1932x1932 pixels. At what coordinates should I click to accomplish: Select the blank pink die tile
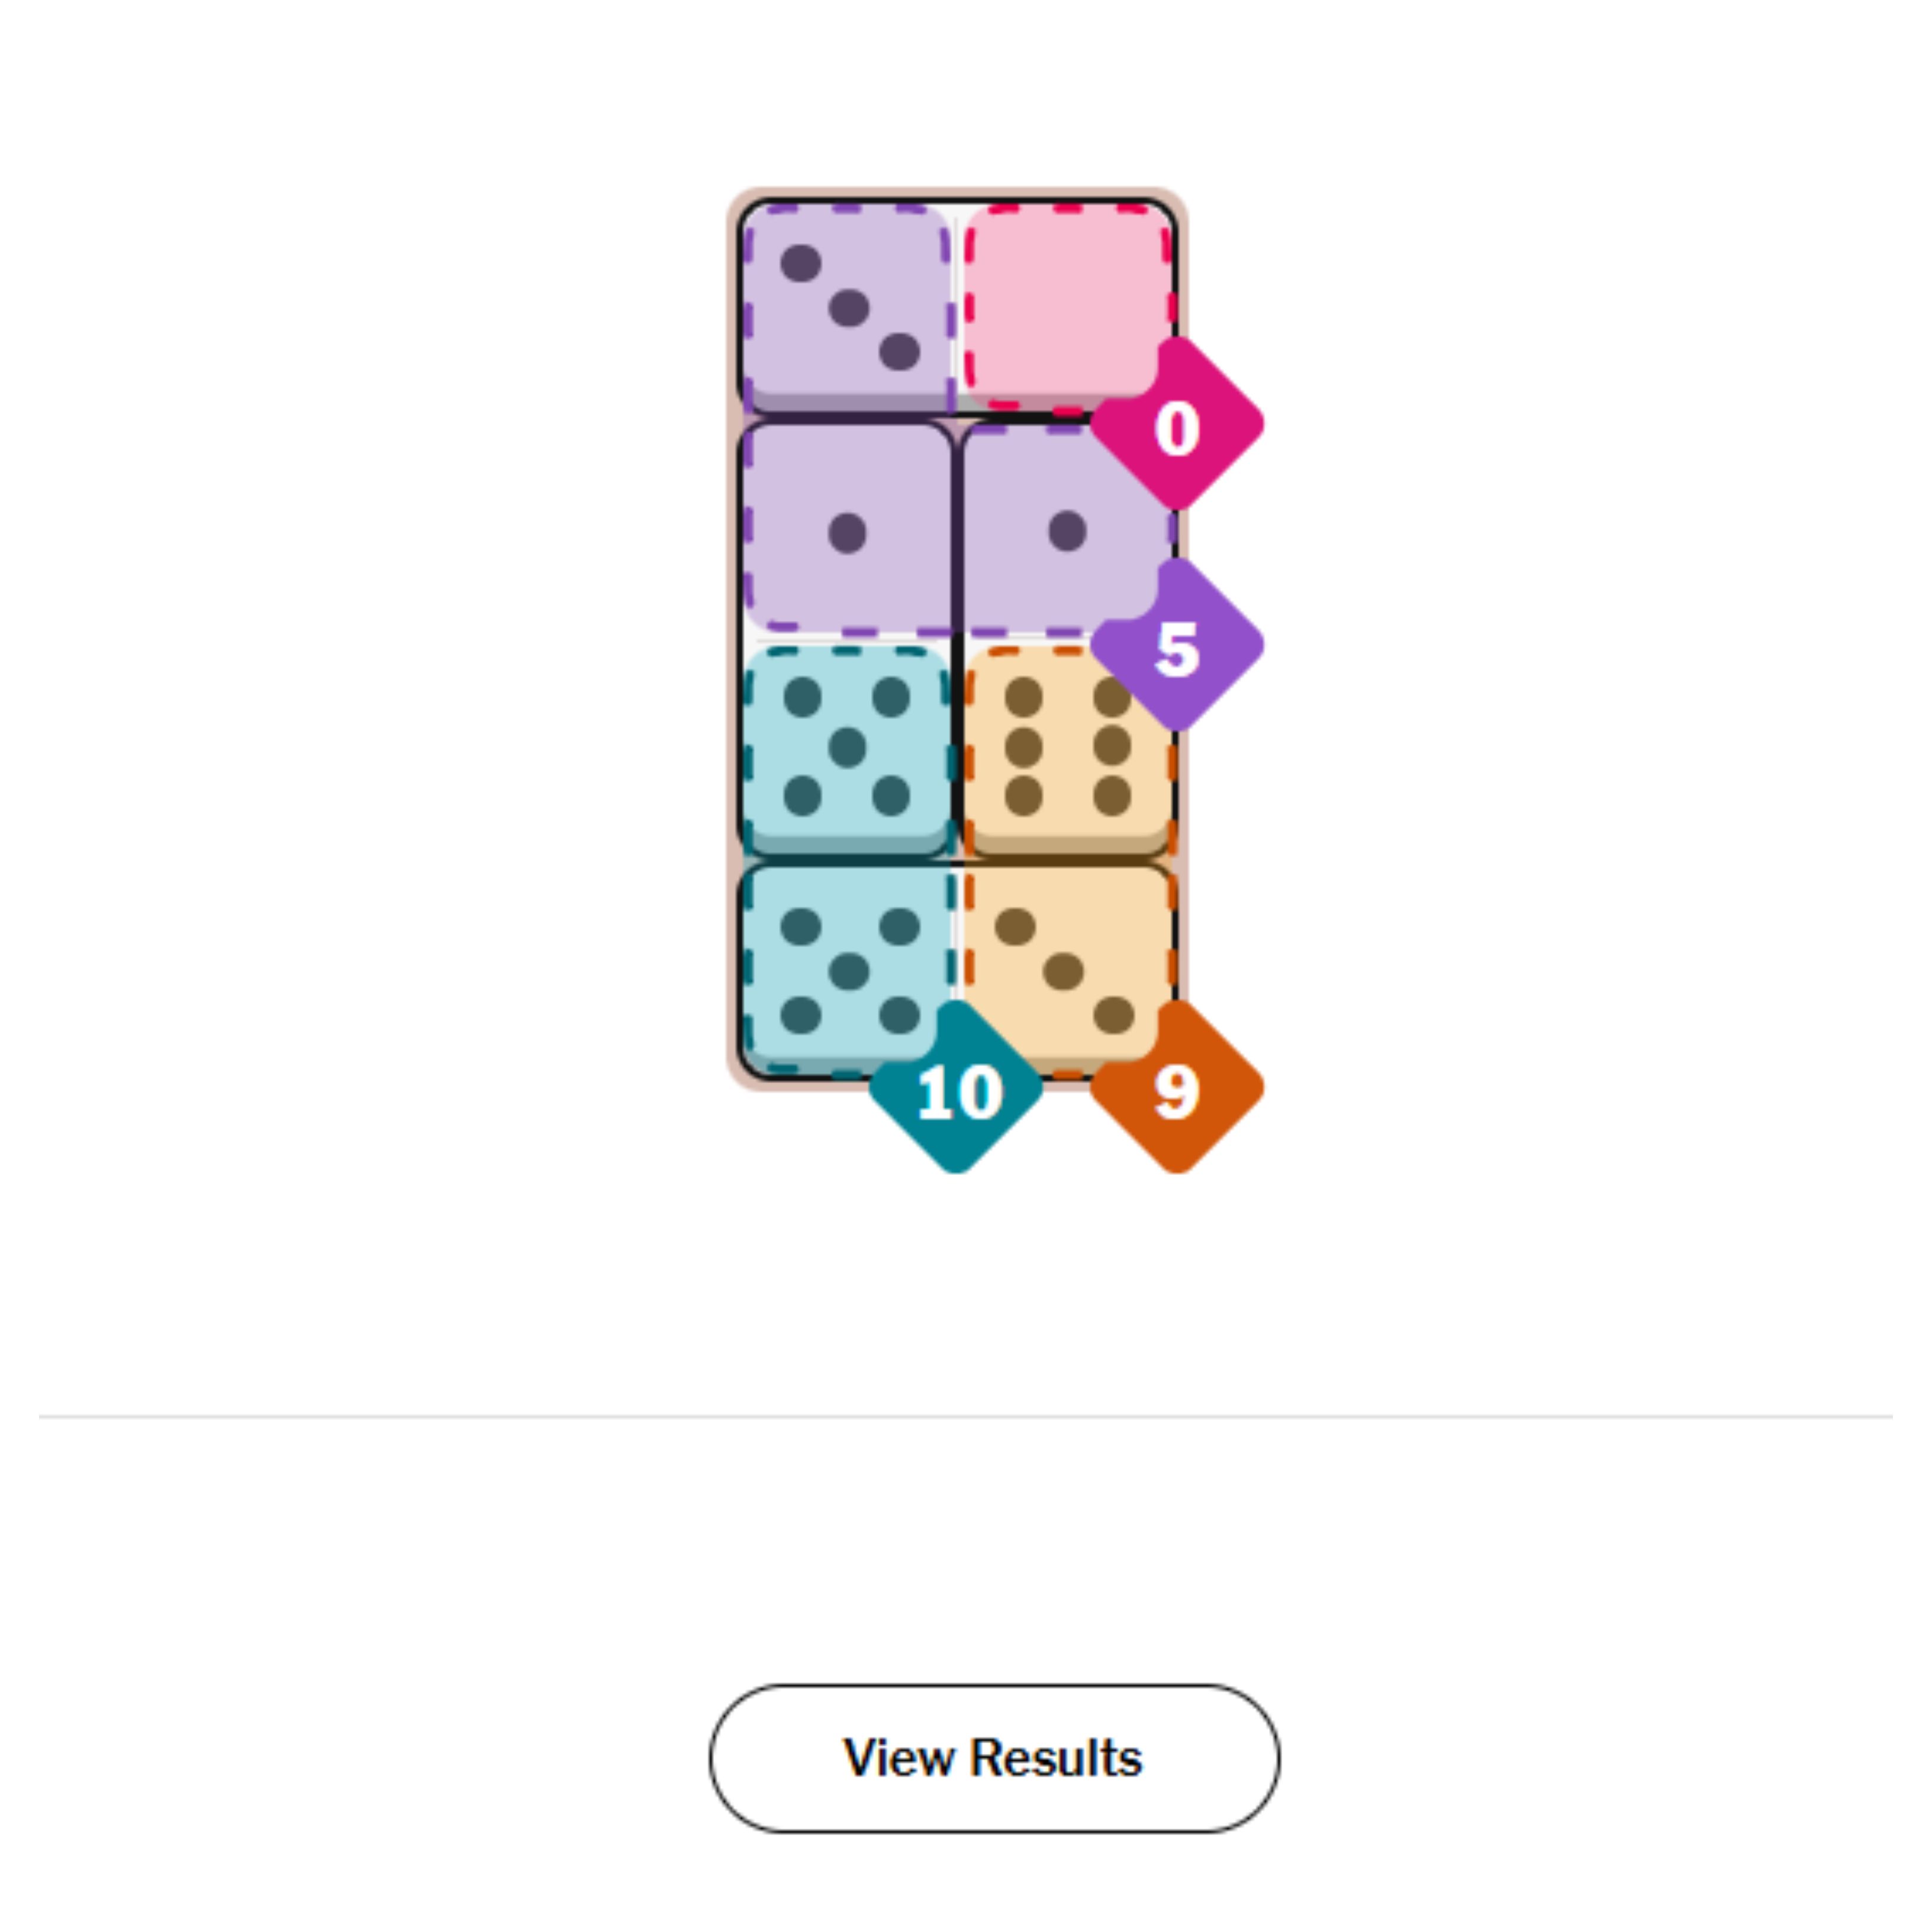coord(1062,300)
